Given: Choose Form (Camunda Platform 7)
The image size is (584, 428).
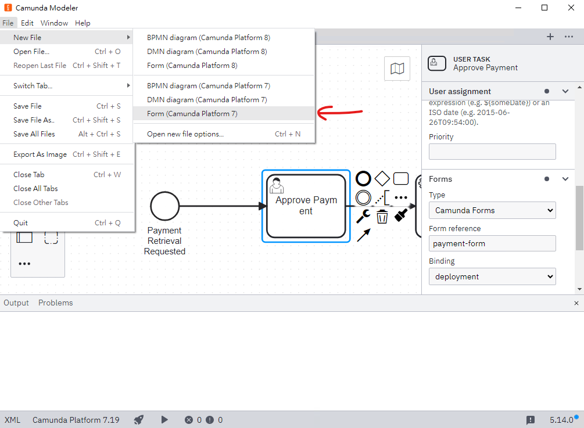Looking at the screenshot, I should click(224, 113).
